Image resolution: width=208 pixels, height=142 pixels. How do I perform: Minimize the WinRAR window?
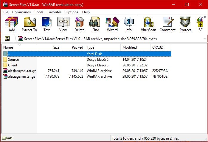click(x=174, y=4)
